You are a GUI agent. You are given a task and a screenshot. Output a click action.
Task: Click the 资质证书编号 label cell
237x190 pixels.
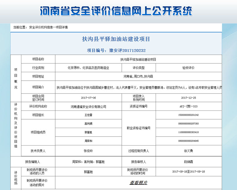(x=139, y=106)
